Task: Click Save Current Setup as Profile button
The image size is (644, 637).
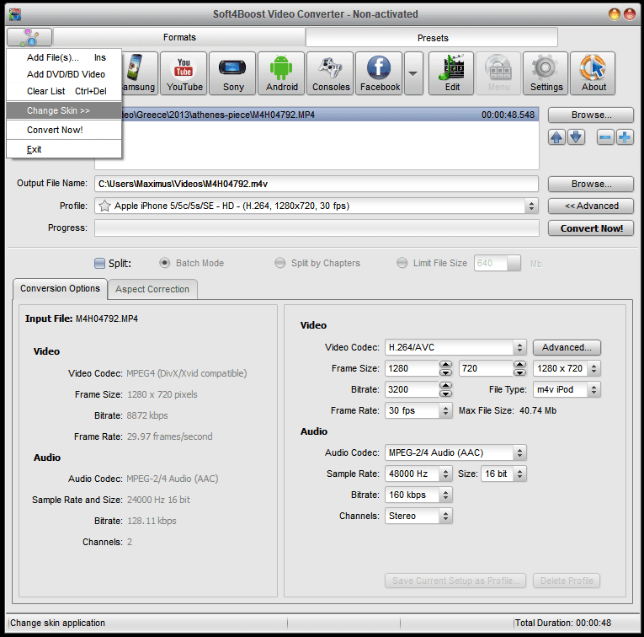Action: coord(455,581)
